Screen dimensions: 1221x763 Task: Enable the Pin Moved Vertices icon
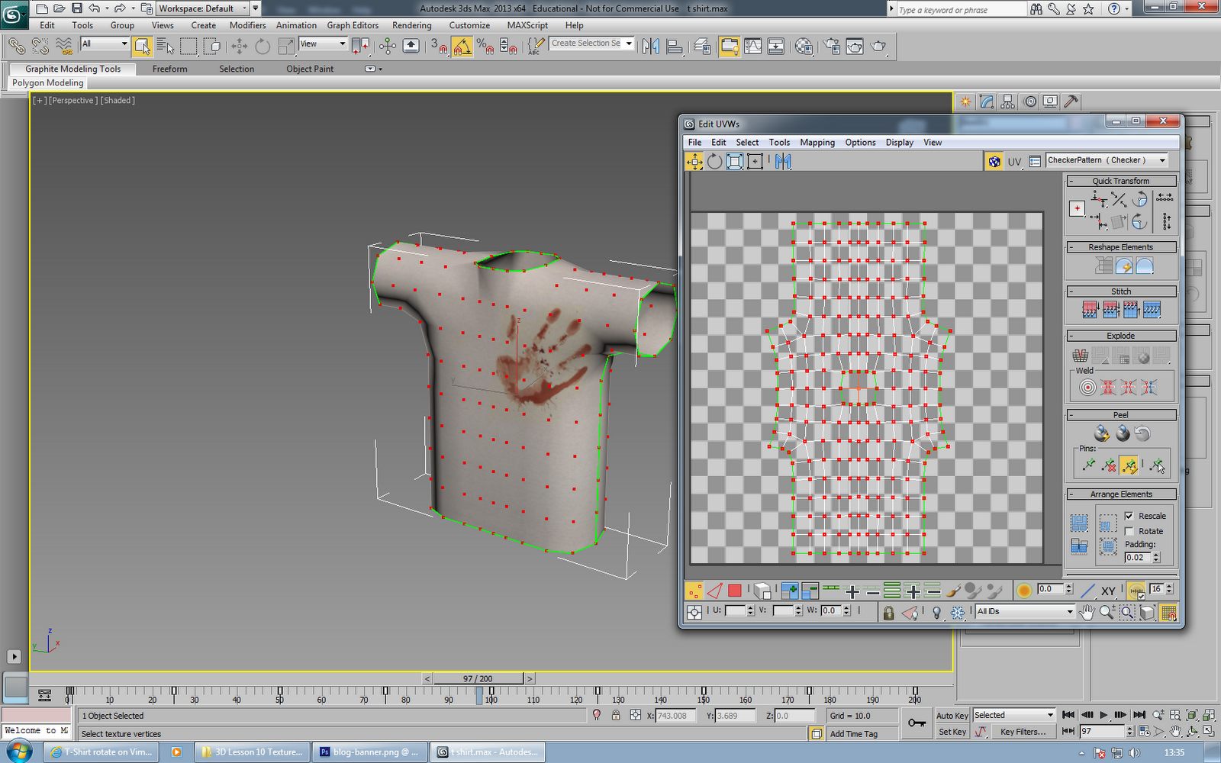pyautogui.click(x=1129, y=464)
